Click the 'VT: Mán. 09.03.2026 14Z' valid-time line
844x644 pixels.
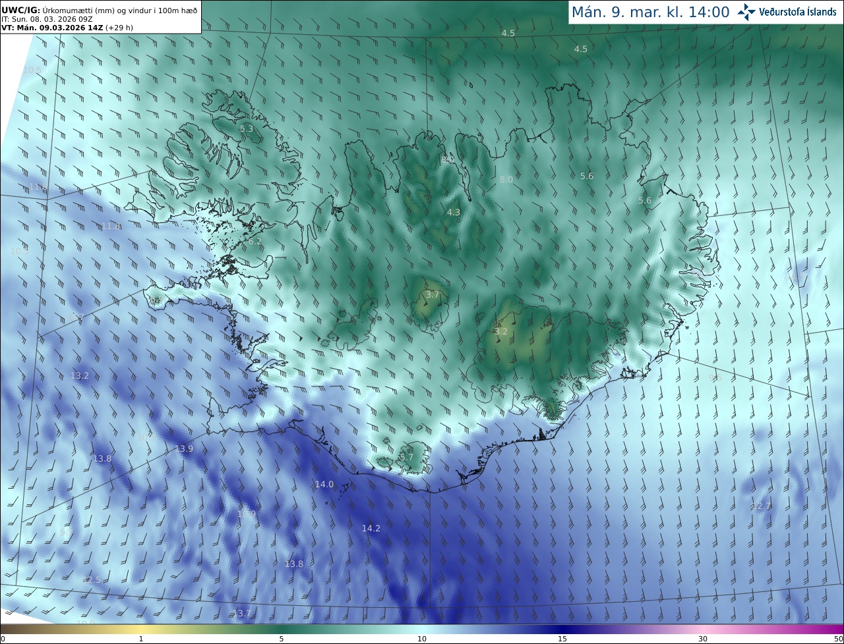tap(67, 28)
